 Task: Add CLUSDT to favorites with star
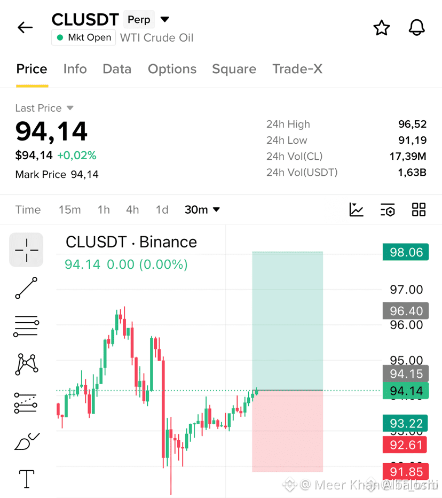point(381,28)
